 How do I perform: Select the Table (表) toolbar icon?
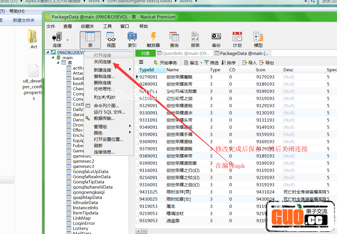(x=90, y=40)
